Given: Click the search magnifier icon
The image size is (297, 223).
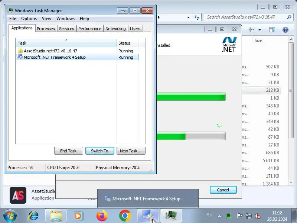Looking at the screenshot, I should [x=289, y=17].
